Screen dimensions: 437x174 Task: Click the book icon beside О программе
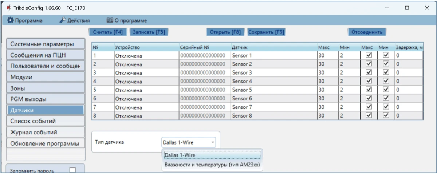tap(110, 20)
